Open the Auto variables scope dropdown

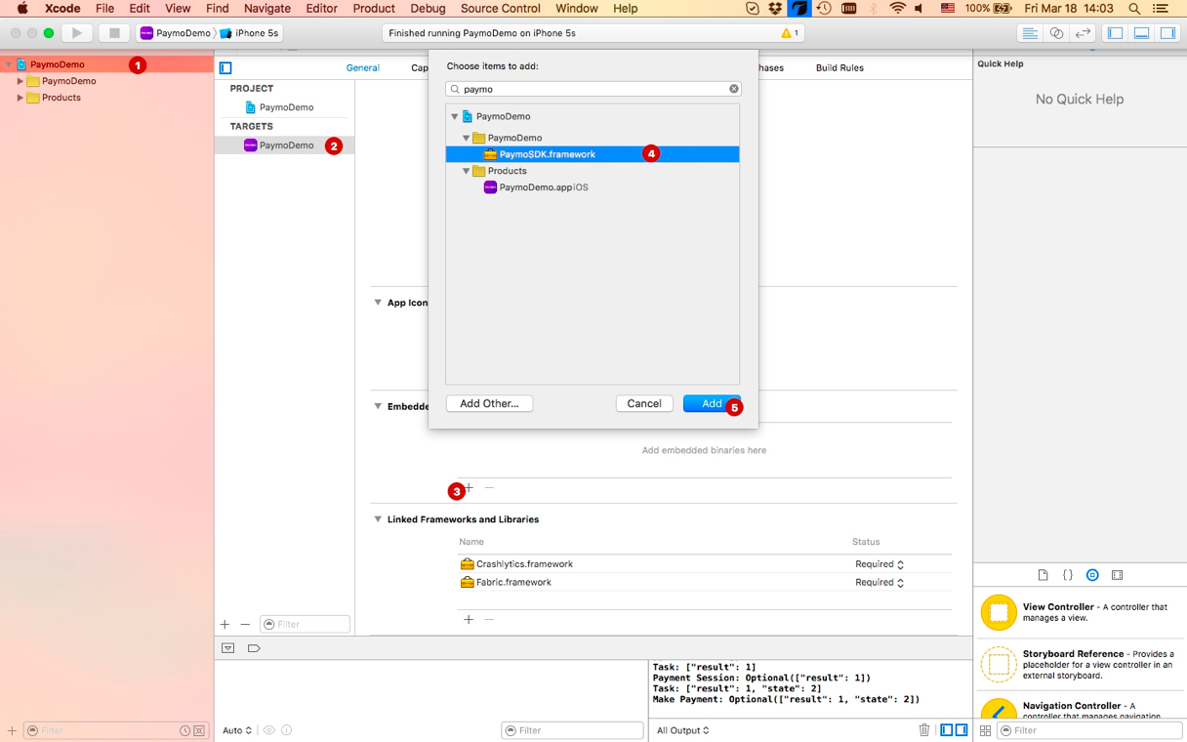tap(237, 730)
